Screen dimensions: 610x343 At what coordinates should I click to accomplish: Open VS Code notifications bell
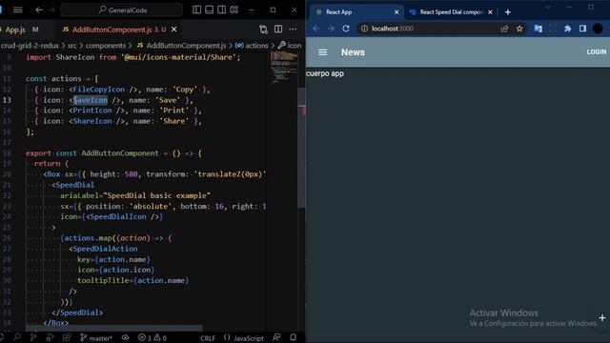pos(294,337)
